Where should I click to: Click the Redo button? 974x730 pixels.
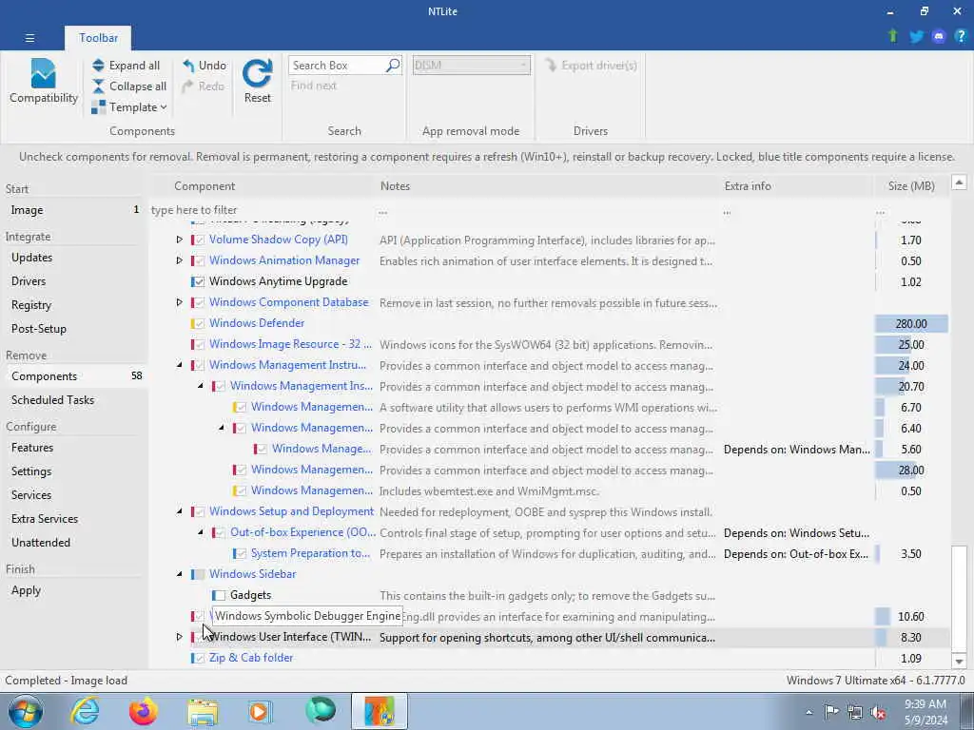coord(204,86)
